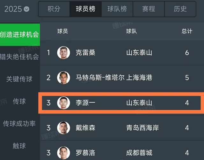Click 克雷桑's player avatar

[63, 52]
